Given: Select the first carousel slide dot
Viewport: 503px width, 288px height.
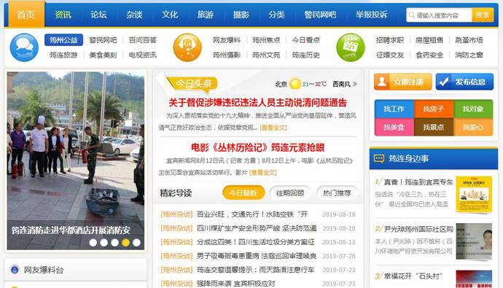Looking at the screenshot, I should coord(93,243).
